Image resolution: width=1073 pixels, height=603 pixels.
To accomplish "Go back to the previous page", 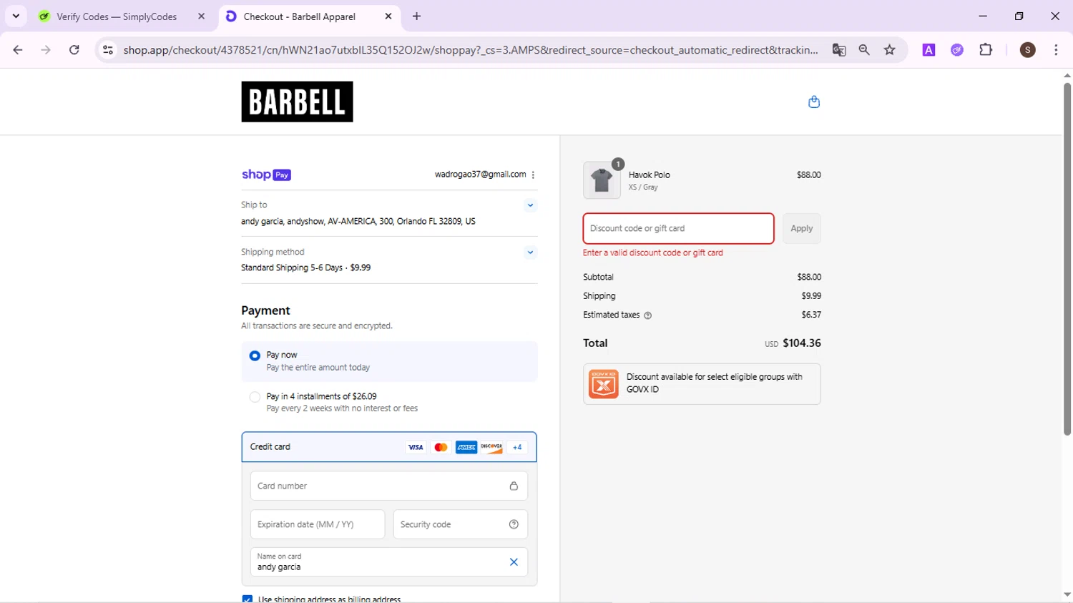I will (x=18, y=50).
